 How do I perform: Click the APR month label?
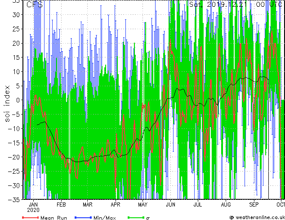(116, 205)
